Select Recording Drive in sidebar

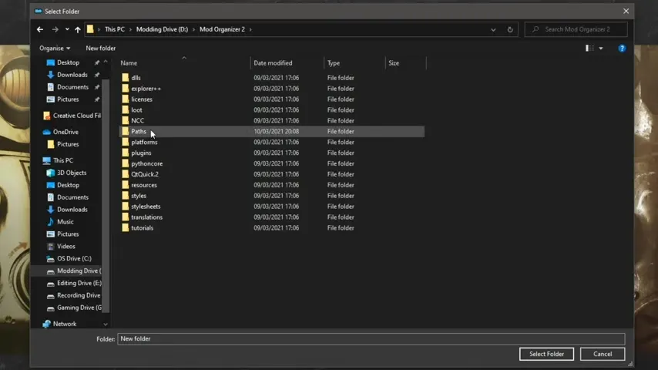pos(79,295)
